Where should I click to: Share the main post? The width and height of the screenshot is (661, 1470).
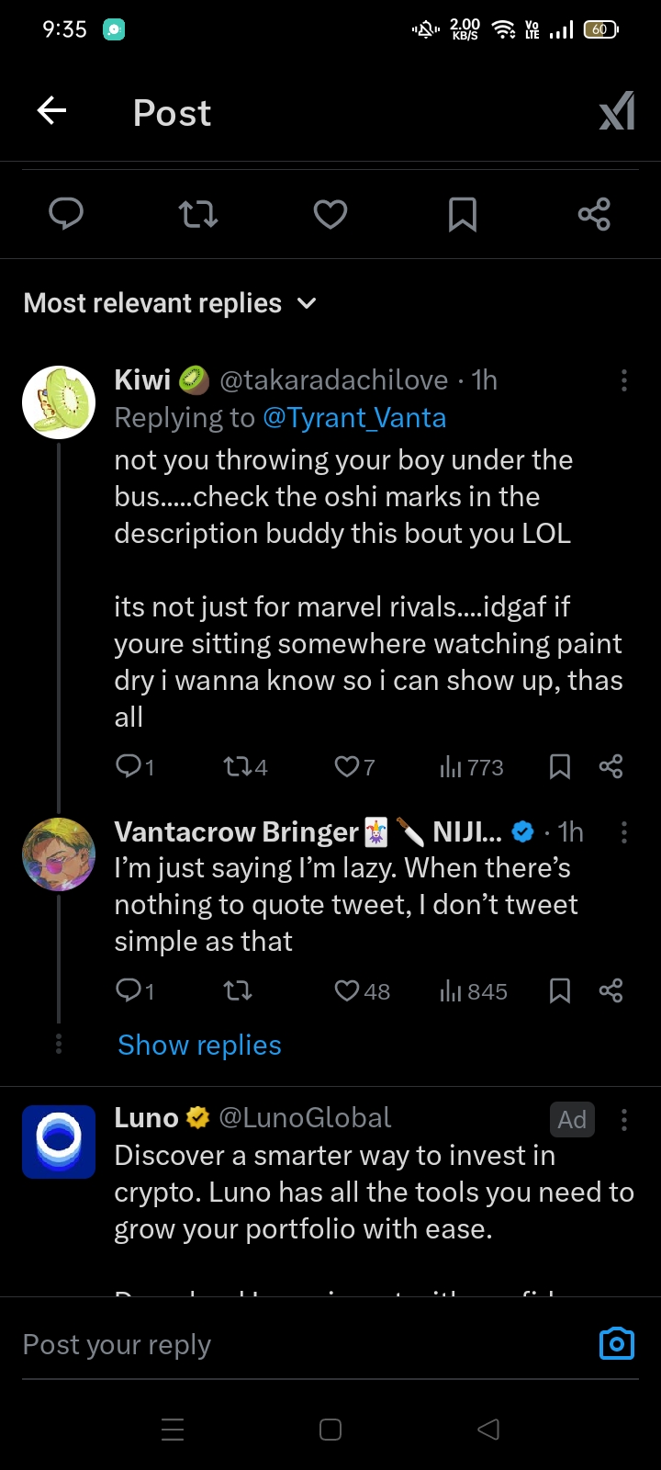(x=594, y=214)
